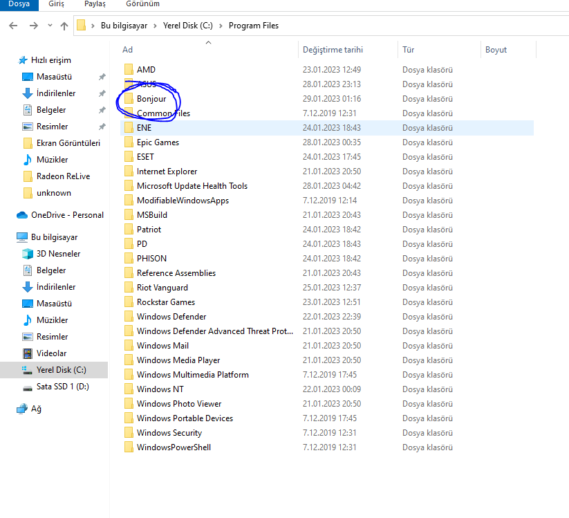This screenshot has width=569, height=518.
Task: Click Müzikler music note under quick access
Action: pos(28,160)
